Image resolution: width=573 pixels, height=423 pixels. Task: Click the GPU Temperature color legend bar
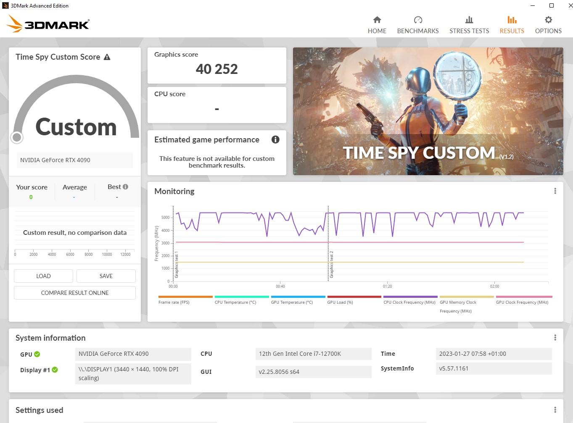pos(298,297)
